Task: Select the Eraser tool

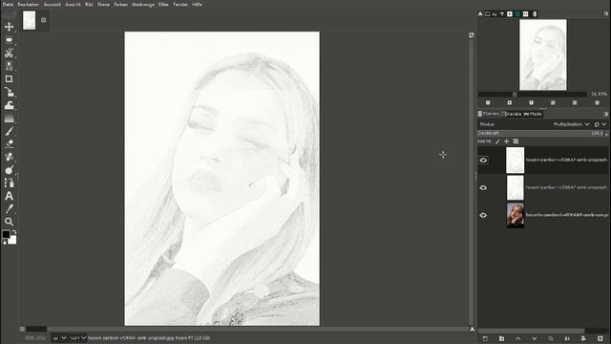Action: click(9, 144)
